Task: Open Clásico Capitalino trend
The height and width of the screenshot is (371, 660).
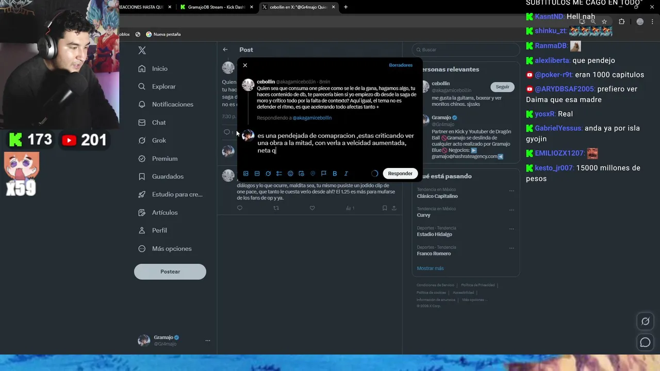Action: point(437,196)
